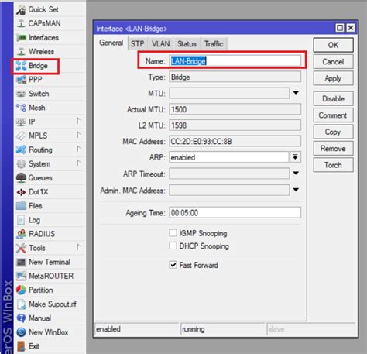Click the Apply button

click(333, 78)
